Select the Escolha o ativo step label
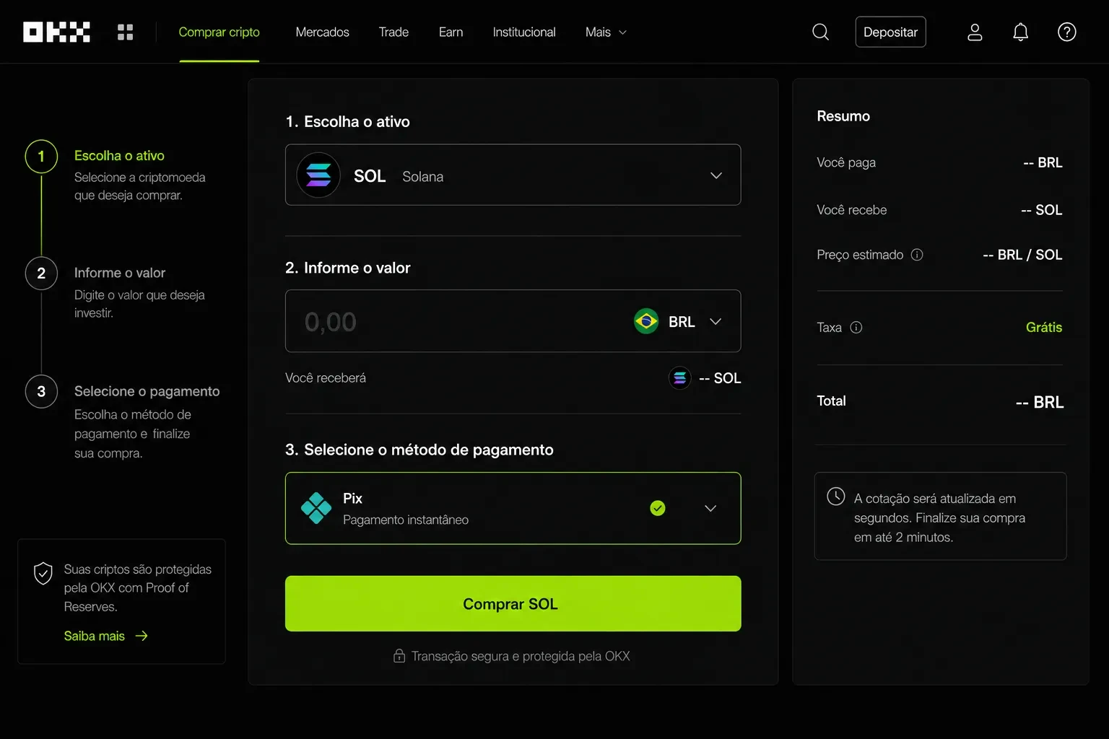Image resolution: width=1109 pixels, height=739 pixels. tap(119, 156)
